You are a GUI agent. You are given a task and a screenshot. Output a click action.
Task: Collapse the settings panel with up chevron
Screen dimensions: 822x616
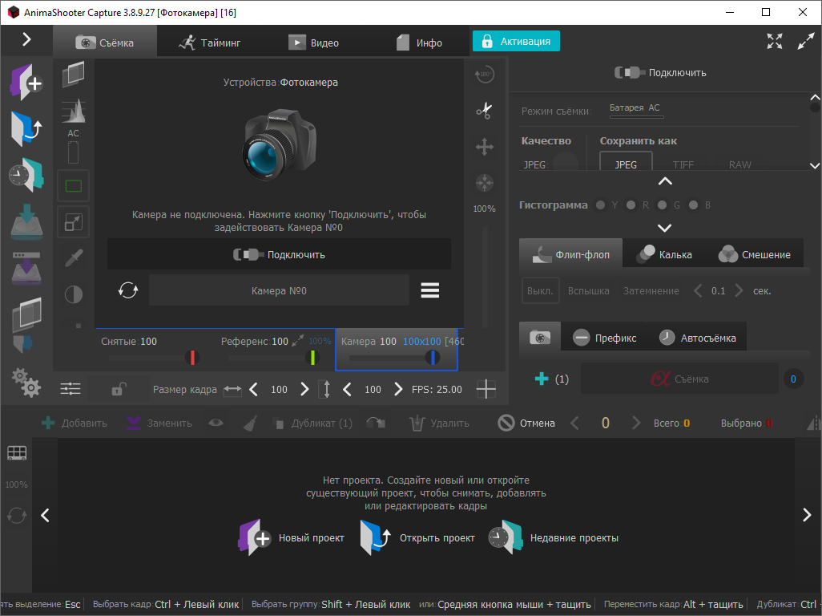(665, 181)
